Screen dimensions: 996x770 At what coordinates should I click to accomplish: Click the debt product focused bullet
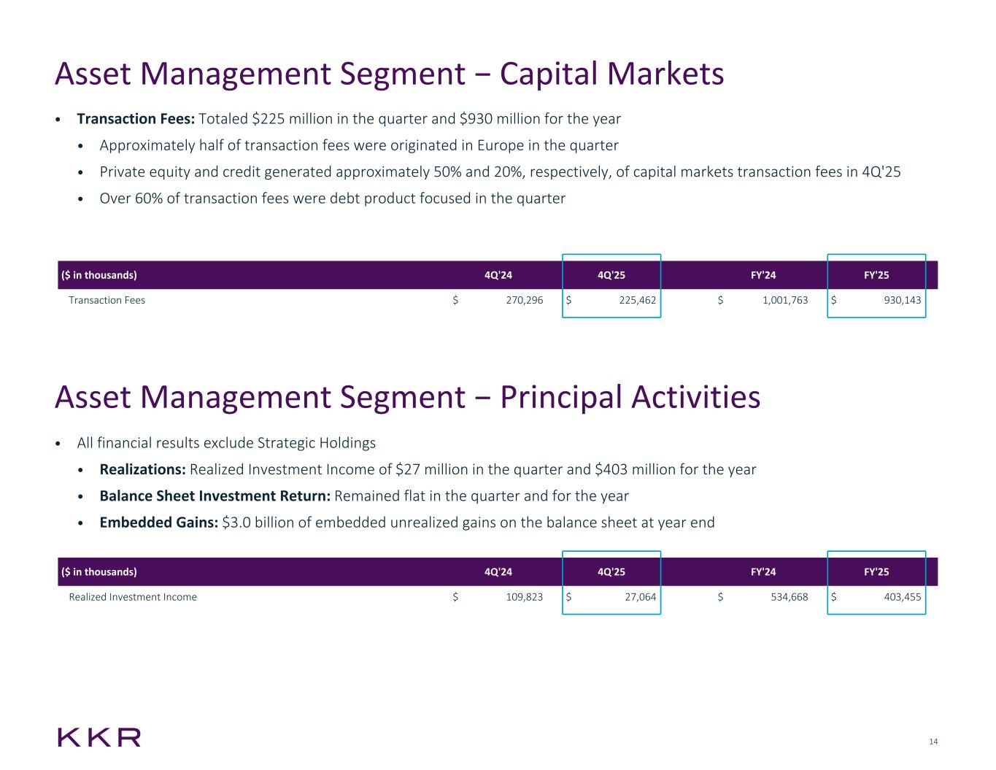click(332, 199)
